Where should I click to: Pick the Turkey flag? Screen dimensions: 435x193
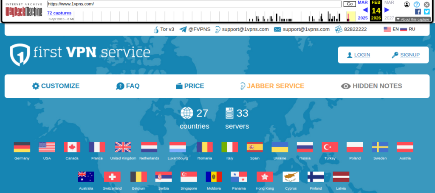coord(330,147)
